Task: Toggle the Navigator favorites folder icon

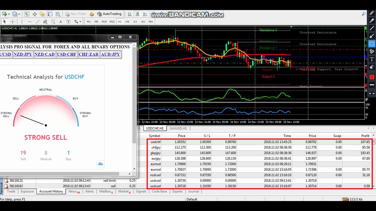Action: pos(42,14)
